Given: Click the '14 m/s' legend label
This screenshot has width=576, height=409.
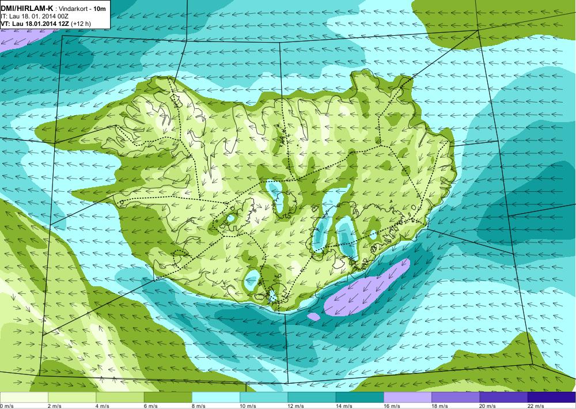Looking at the screenshot, I should tap(344, 406).
